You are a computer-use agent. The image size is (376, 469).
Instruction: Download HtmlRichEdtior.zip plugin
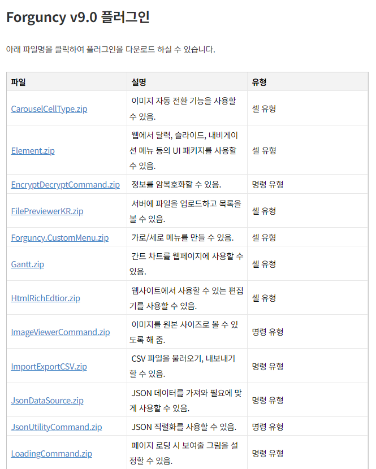[45, 298]
